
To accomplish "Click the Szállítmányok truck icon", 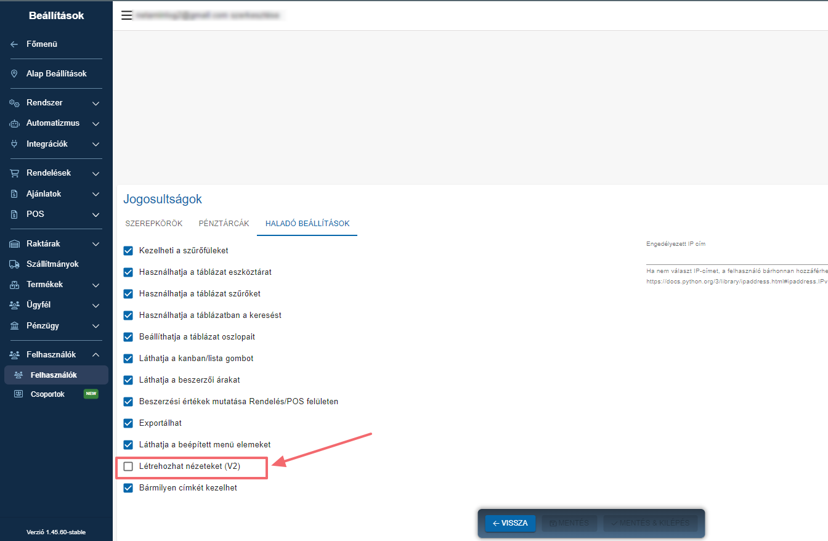I will [x=14, y=264].
